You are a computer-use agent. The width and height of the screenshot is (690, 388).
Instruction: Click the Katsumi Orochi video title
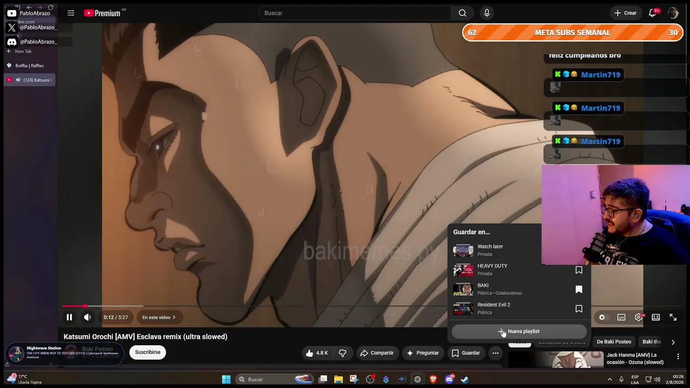[146, 337]
